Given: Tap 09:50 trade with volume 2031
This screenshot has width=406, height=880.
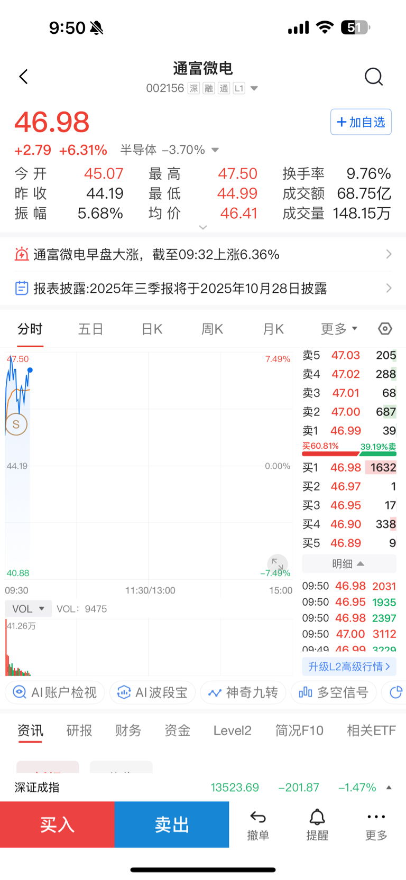Looking at the screenshot, I should (349, 586).
